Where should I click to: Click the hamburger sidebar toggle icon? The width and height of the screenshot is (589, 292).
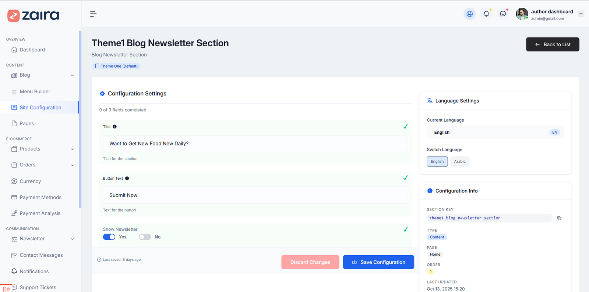93,14
